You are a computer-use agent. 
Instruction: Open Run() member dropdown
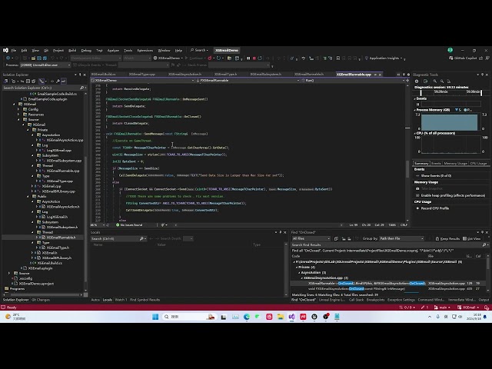(x=352, y=80)
